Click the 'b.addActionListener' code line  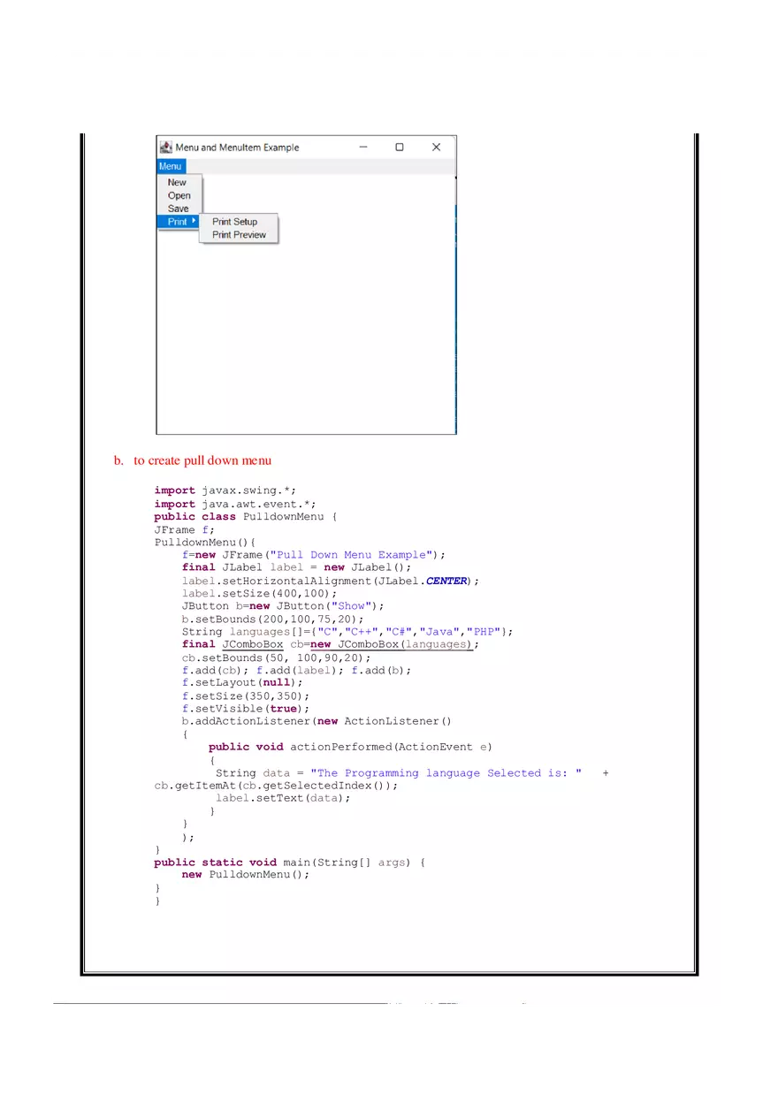point(317,721)
